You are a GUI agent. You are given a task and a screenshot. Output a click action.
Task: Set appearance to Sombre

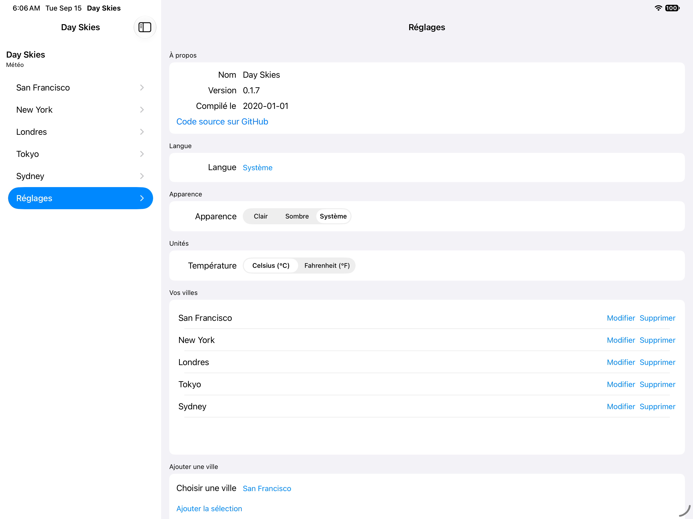pos(297,216)
